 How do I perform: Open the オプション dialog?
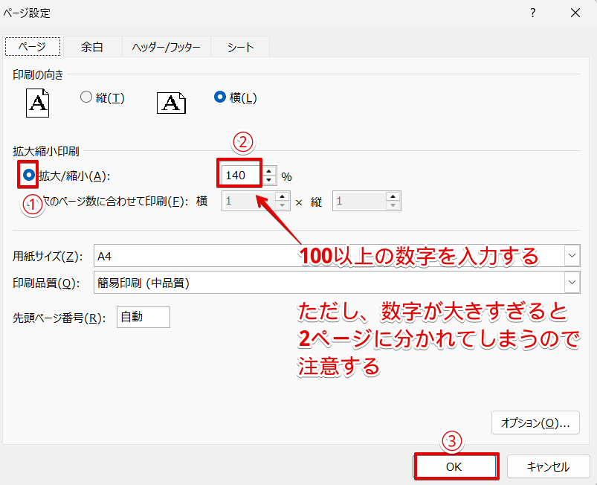(x=535, y=423)
